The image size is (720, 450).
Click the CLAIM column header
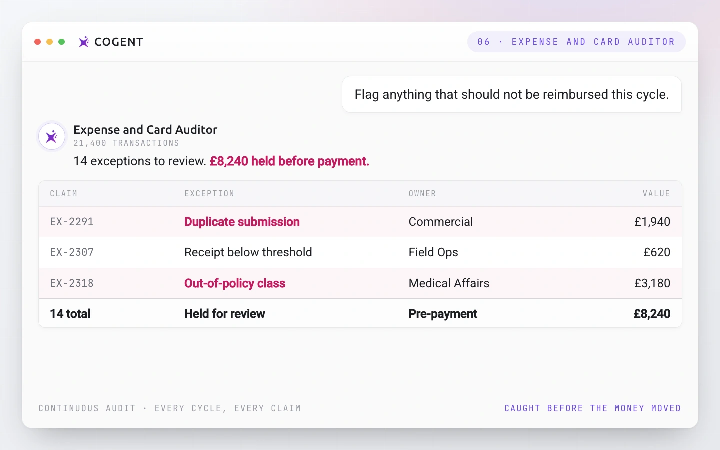(64, 194)
